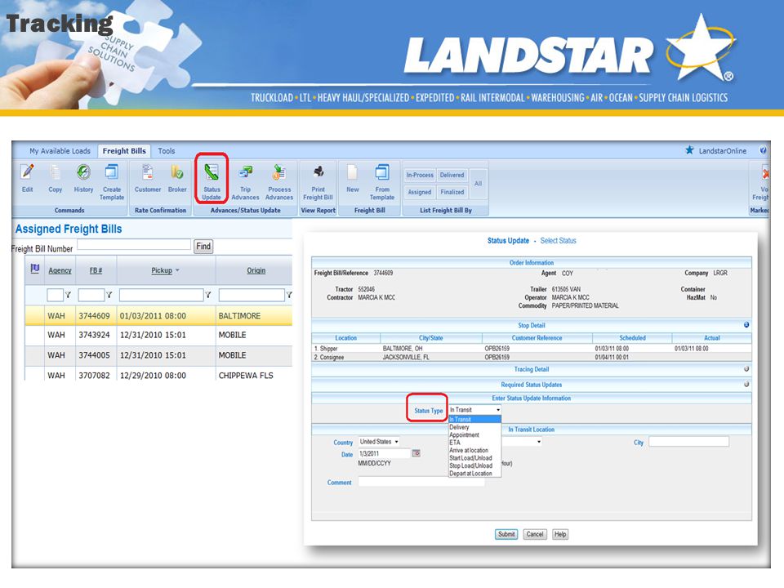This screenshot has height=588, width=784.
Task: Click the Find button
Action: point(203,246)
